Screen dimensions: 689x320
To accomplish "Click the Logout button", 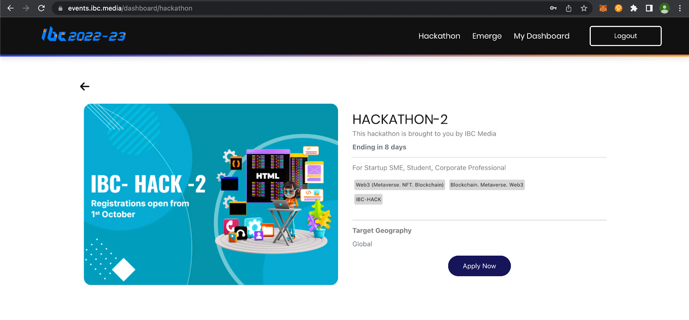I will pos(625,36).
